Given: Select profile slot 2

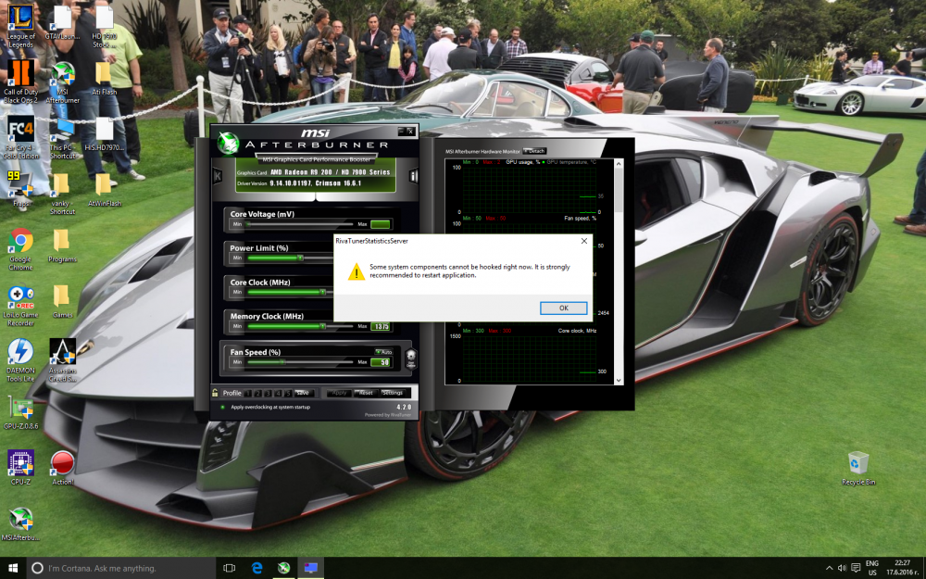Looking at the screenshot, I should click(258, 393).
